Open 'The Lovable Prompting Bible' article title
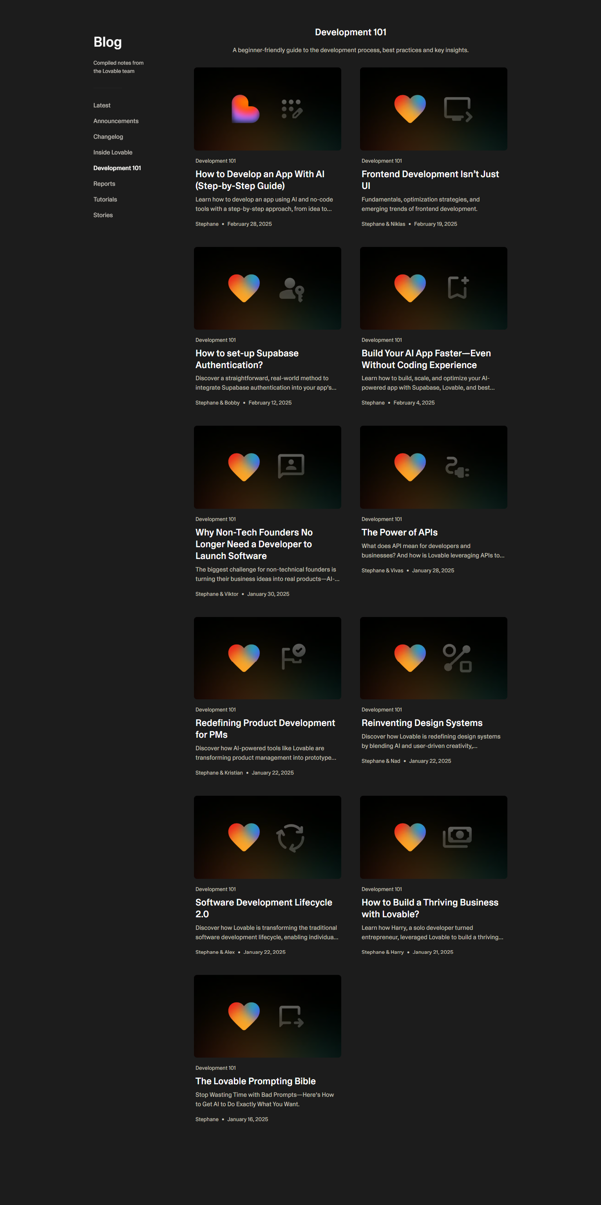601x1205 pixels. pyautogui.click(x=255, y=1081)
